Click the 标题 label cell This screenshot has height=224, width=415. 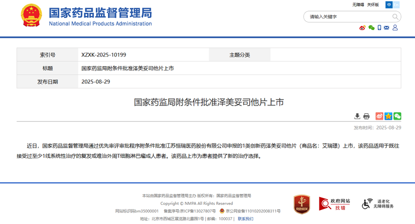(48, 68)
